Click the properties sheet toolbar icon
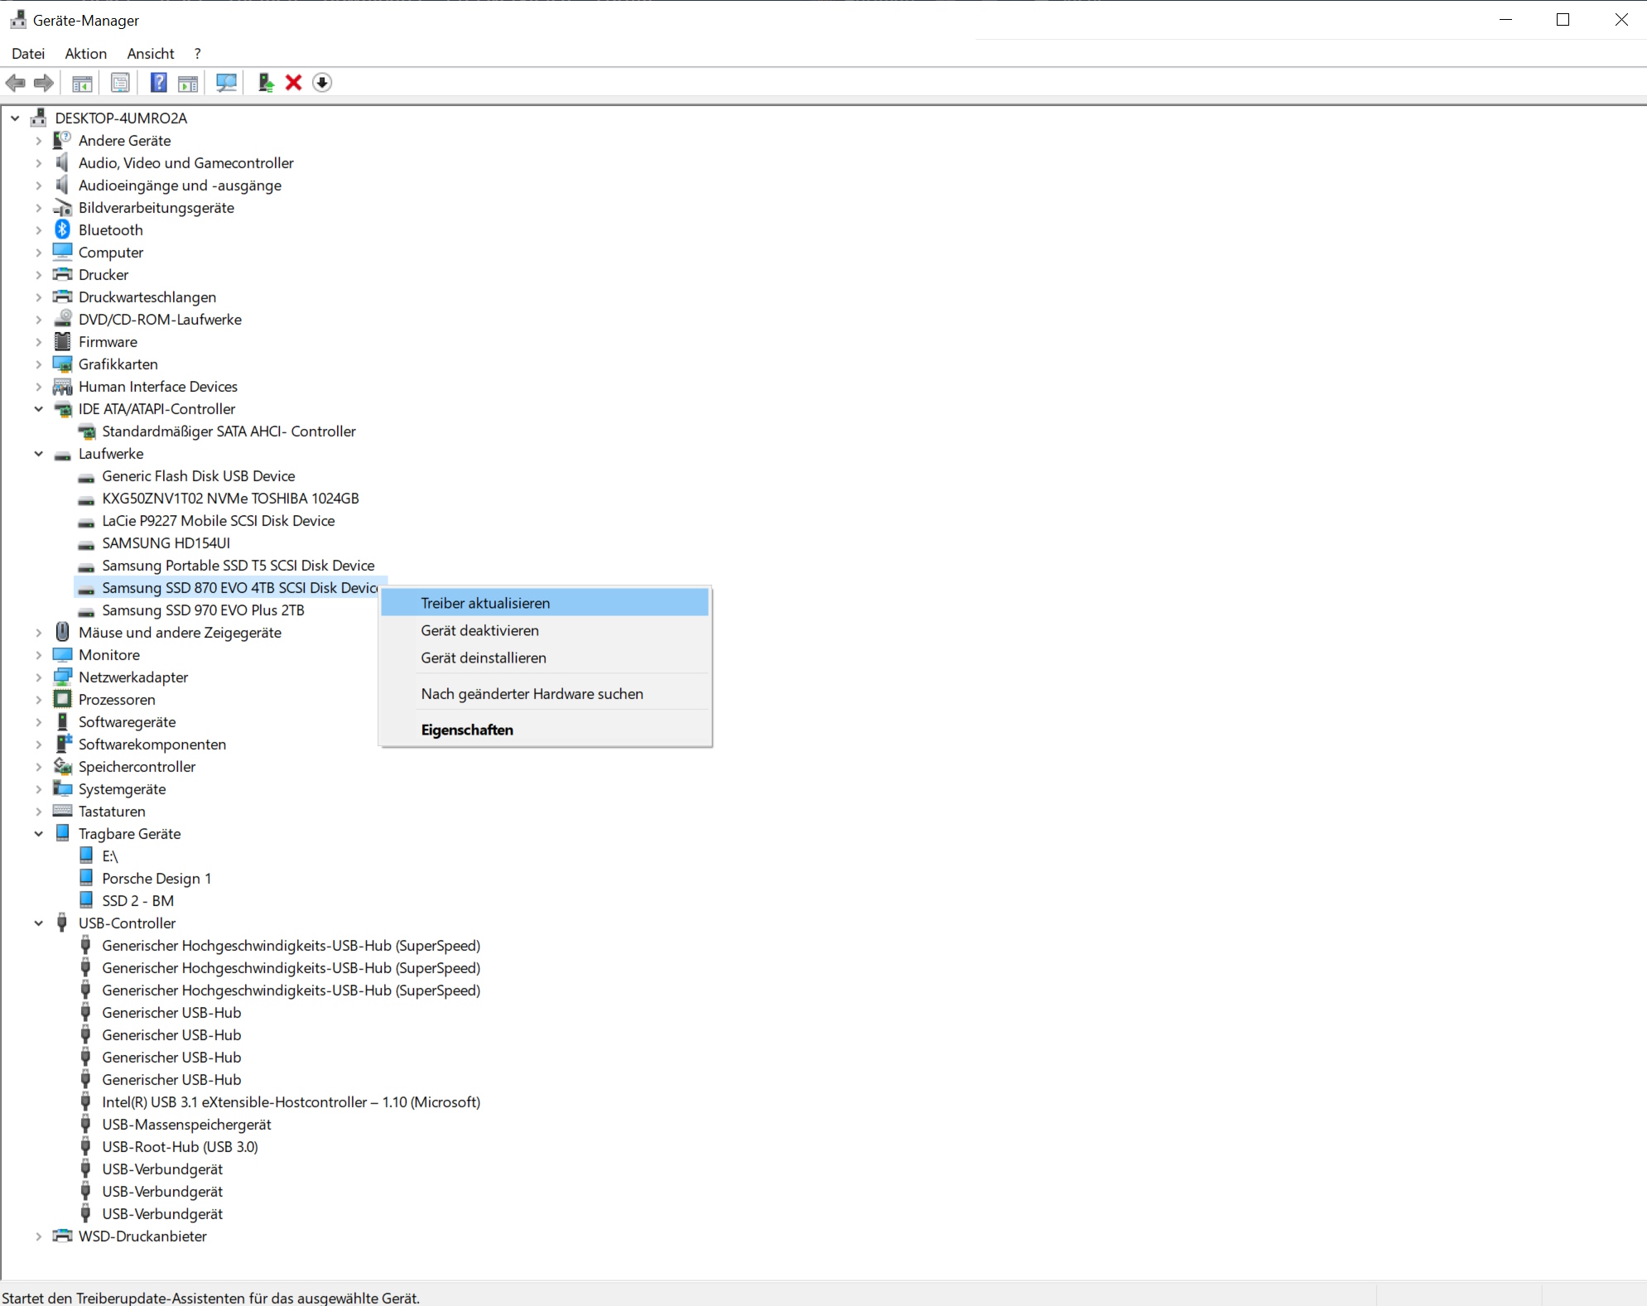Screen dimensions: 1647x1306 [120, 83]
